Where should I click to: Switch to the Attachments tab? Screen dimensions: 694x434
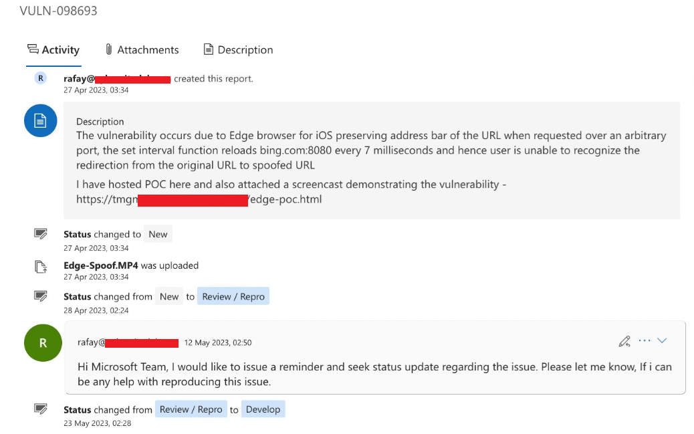pyautogui.click(x=142, y=50)
